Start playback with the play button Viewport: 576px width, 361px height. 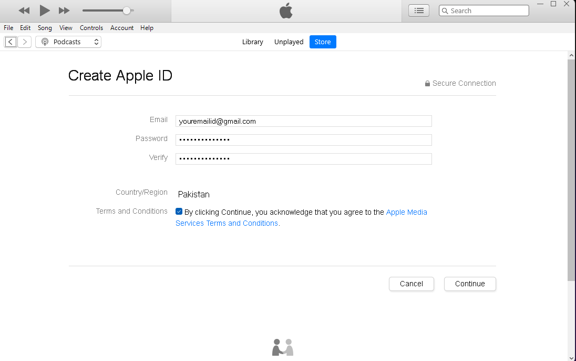coord(45,11)
